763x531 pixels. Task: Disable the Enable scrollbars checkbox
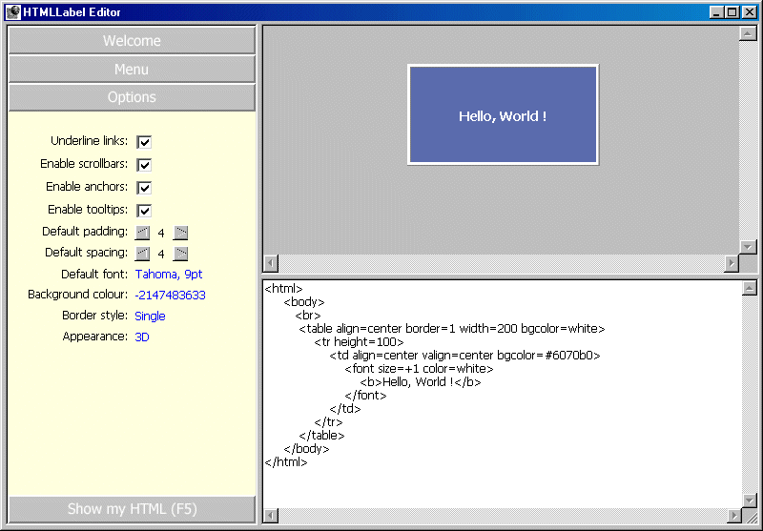coord(144,165)
